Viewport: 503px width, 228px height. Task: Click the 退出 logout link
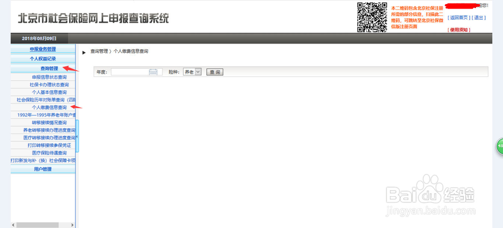(x=479, y=18)
